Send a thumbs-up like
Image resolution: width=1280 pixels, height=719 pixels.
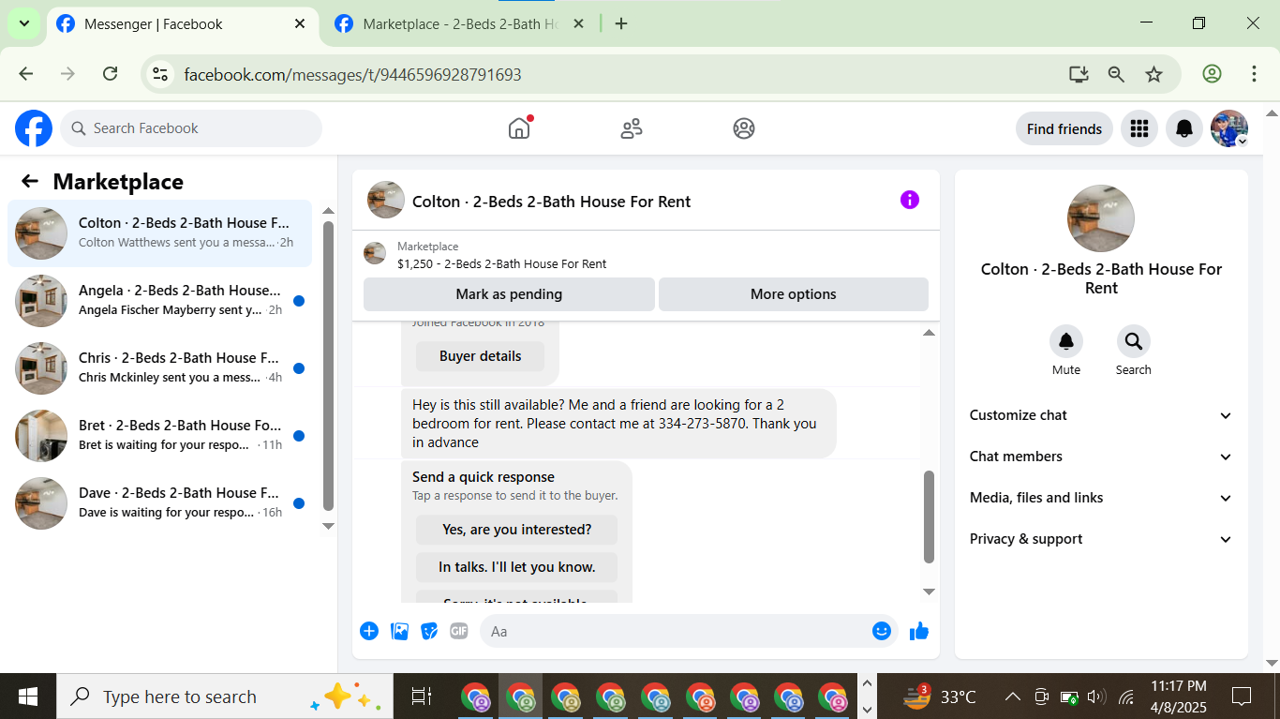tap(919, 631)
